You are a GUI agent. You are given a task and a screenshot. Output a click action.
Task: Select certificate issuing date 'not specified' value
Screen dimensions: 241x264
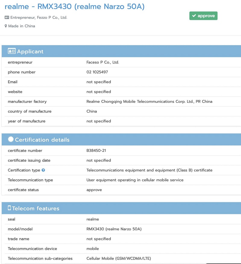99,160
